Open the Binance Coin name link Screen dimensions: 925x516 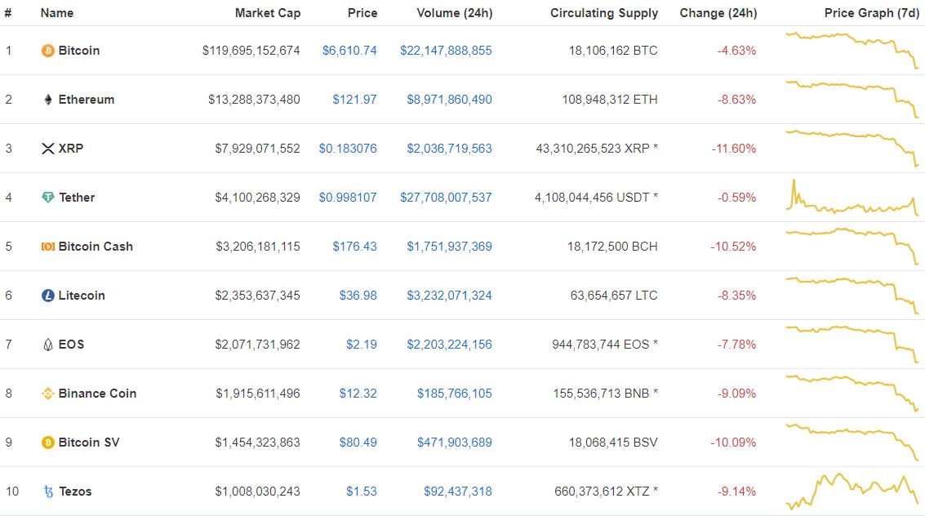pyautogui.click(x=97, y=394)
